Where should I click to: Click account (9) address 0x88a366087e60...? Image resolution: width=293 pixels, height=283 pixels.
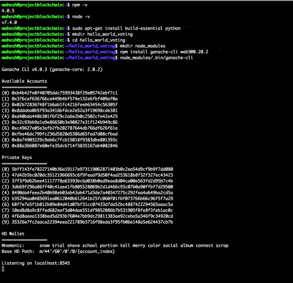[65, 146]
